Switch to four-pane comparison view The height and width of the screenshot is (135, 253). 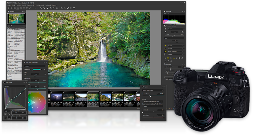[27, 8]
